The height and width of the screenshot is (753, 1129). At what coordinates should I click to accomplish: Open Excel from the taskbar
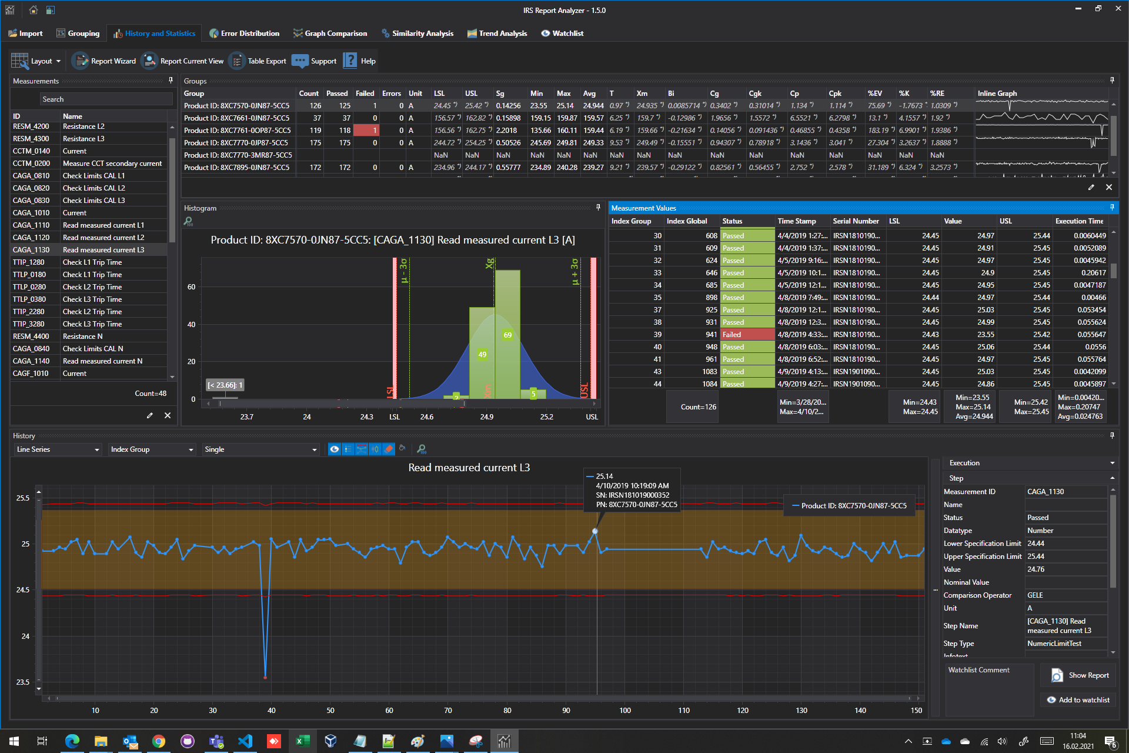coord(302,741)
